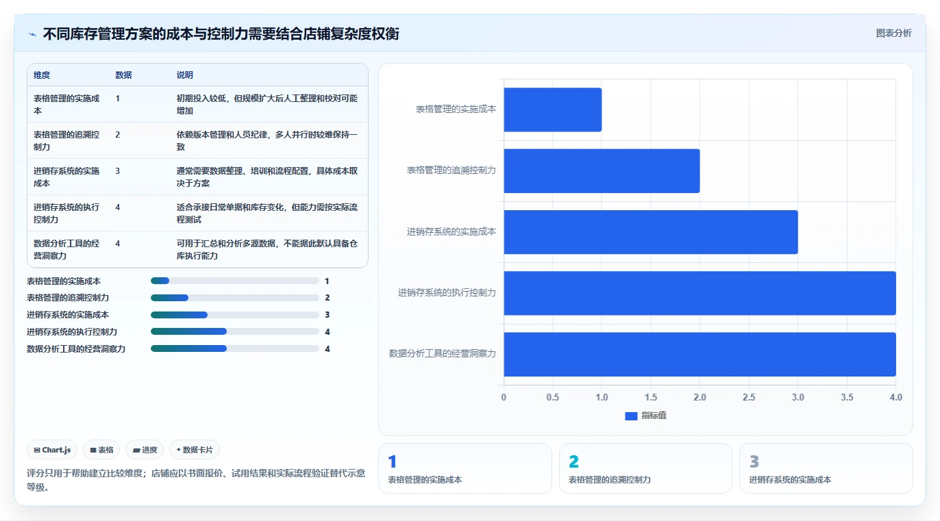This screenshot has height=521, width=940.
Task: Click x-axis tick label 0.5
Action: (553, 397)
